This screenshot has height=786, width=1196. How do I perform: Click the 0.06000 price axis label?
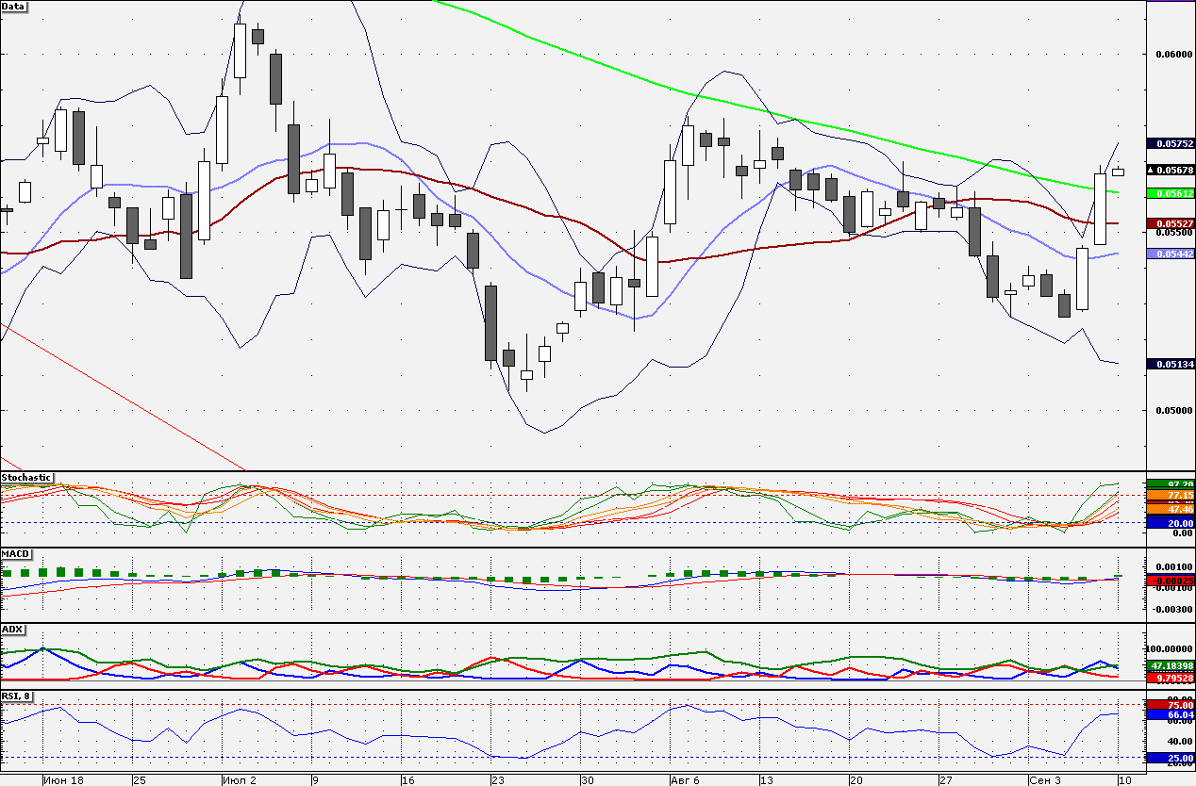(x=1174, y=55)
